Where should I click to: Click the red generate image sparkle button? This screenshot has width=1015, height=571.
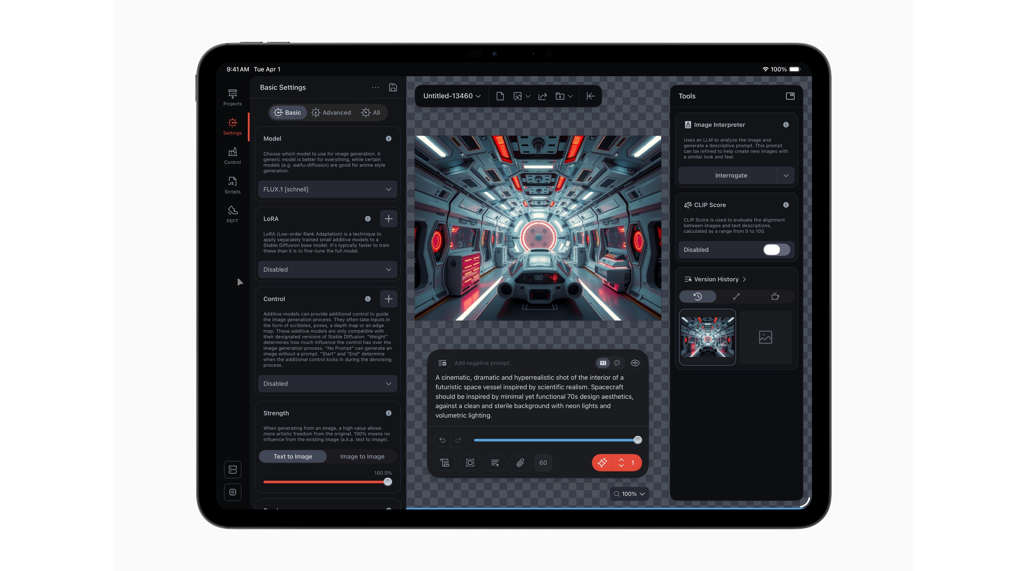(602, 463)
